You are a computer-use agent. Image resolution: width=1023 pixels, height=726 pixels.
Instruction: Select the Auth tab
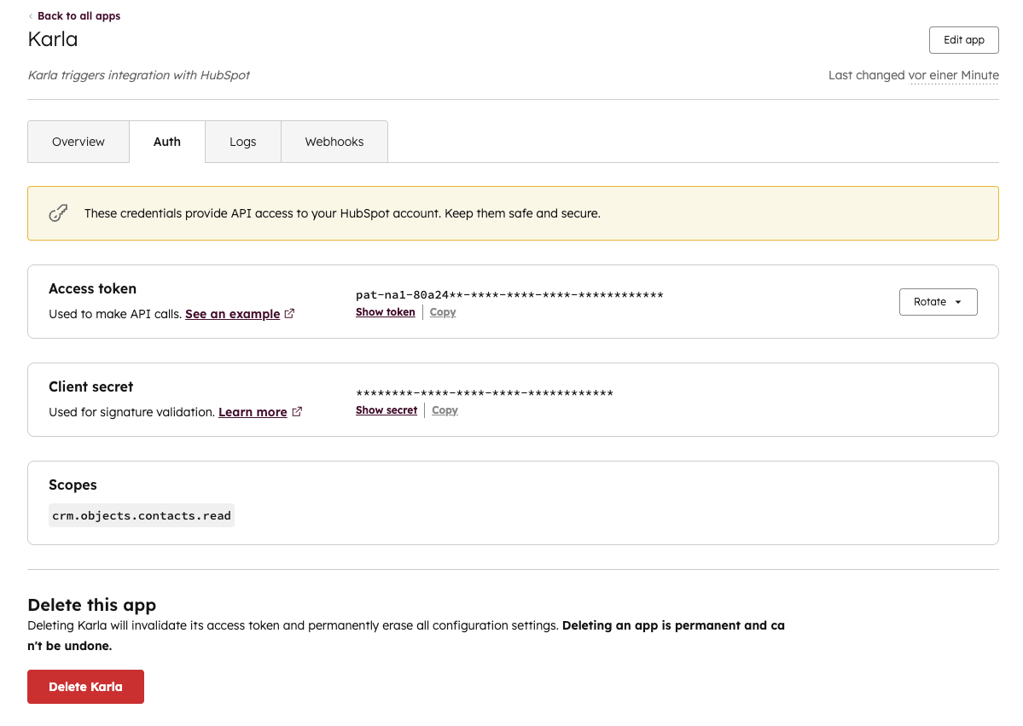[166, 142]
